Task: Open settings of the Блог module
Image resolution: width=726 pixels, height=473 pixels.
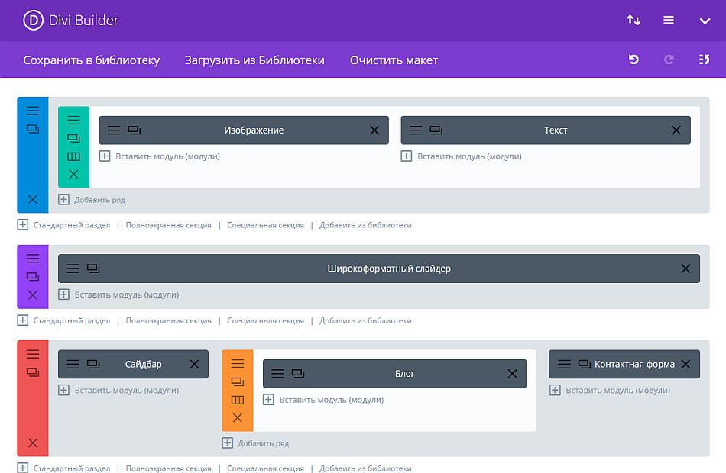Action: coord(277,373)
